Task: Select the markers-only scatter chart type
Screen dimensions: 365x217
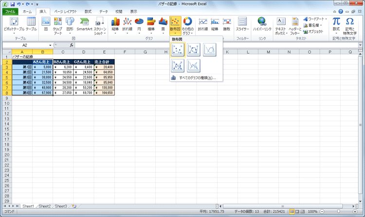Action: pyautogui.click(x=178, y=49)
